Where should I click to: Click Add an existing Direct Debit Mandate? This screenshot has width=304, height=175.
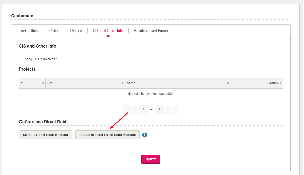coord(107,135)
